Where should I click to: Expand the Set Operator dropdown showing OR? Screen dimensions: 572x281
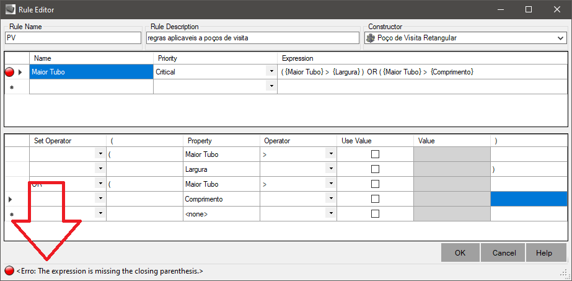(x=100, y=184)
